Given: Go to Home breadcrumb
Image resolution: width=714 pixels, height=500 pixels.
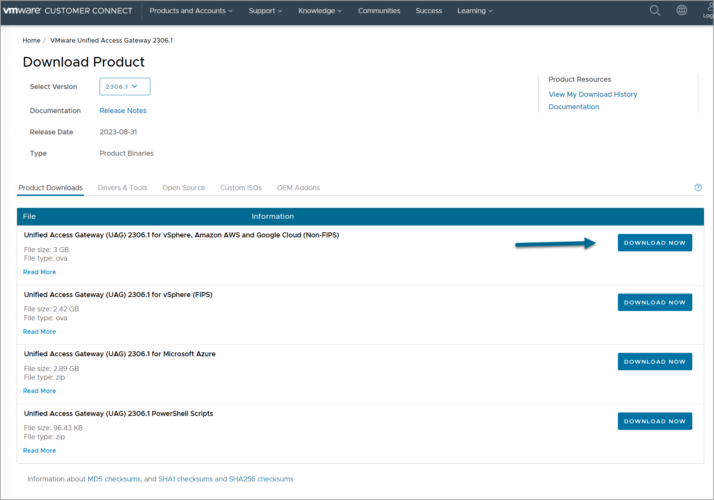Looking at the screenshot, I should (x=31, y=40).
